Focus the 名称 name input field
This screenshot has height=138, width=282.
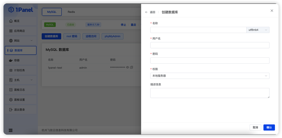click(x=198, y=30)
